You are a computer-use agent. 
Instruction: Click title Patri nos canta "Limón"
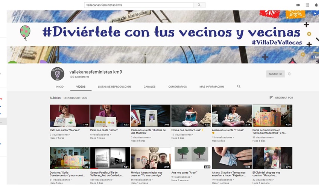104,130
